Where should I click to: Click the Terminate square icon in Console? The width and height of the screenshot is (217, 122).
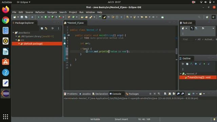click(150, 94)
